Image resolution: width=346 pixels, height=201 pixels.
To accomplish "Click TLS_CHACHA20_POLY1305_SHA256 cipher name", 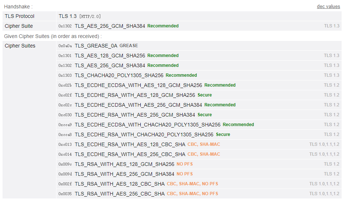I will coord(119,75).
